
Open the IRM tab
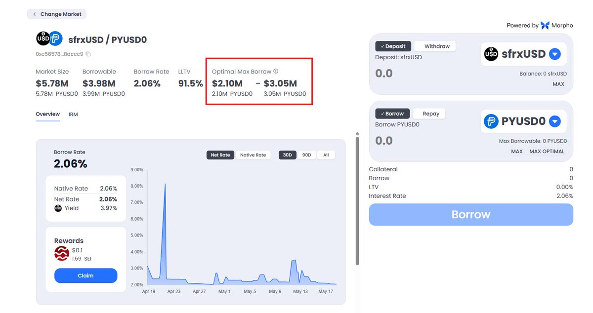(x=73, y=114)
